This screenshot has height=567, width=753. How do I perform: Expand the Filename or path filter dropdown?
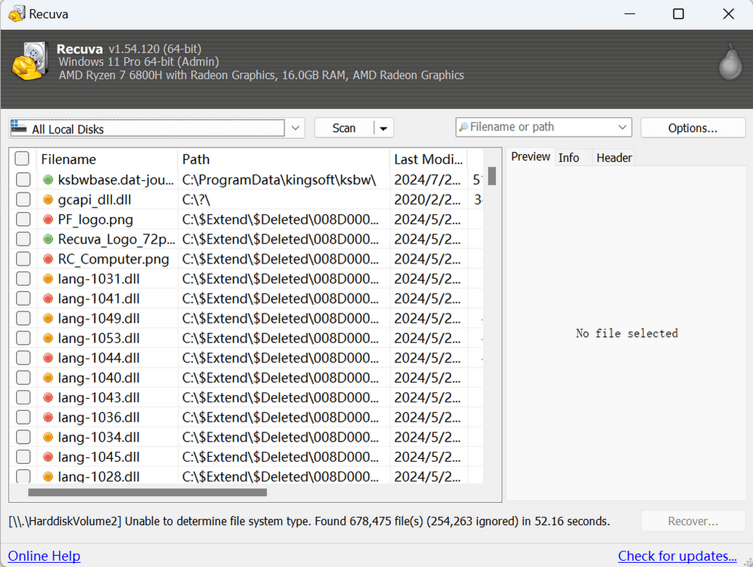(623, 128)
